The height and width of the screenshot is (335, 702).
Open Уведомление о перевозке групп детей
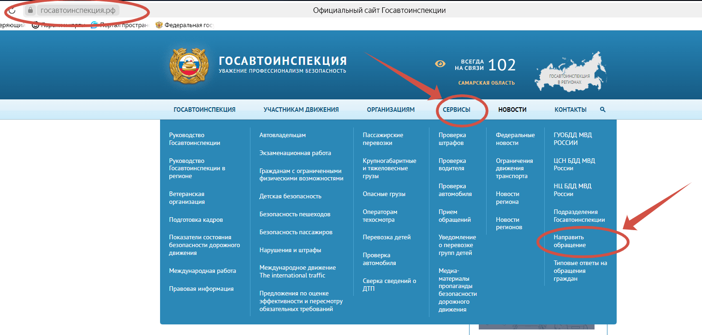click(457, 245)
